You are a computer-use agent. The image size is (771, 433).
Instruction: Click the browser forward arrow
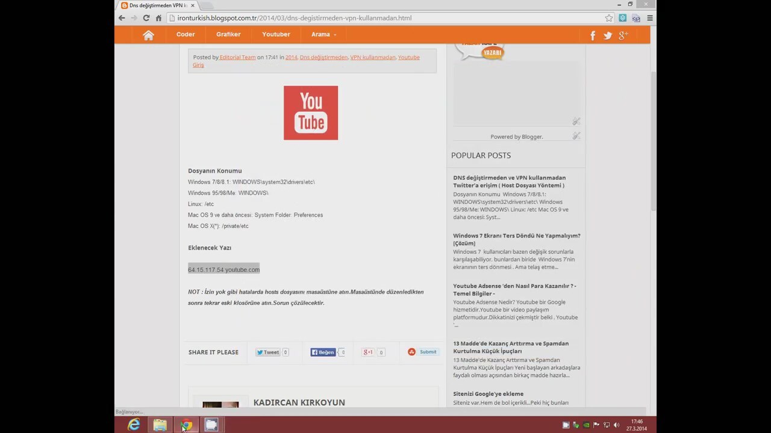click(x=134, y=18)
